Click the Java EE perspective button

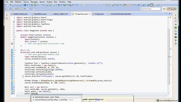[x=172, y=9]
